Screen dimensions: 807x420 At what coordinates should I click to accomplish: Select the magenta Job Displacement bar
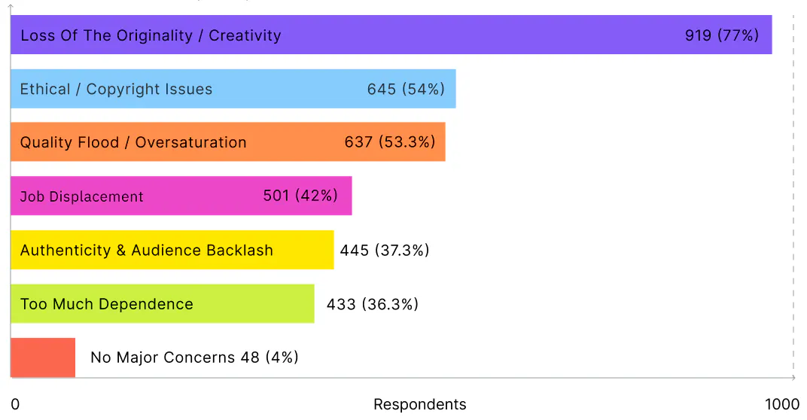(x=181, y=196)
